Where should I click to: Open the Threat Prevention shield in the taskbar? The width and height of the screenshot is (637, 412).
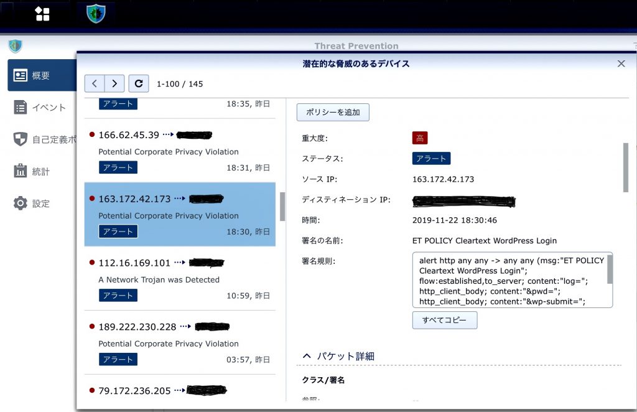(x=96, y=14)
